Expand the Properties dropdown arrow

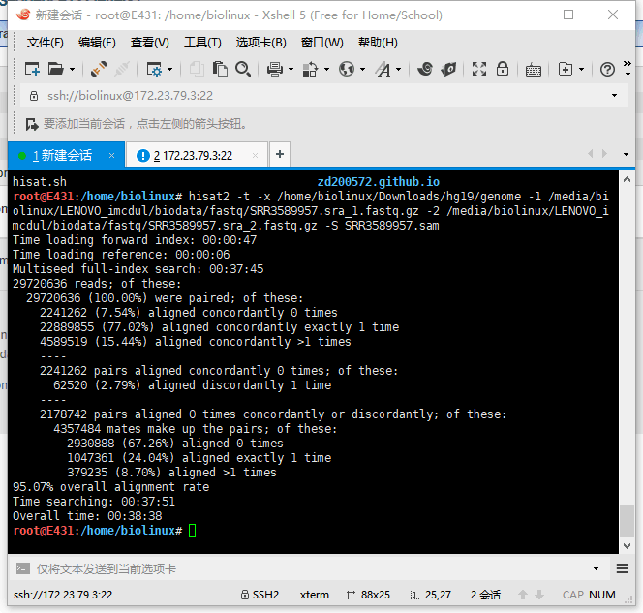point(170,70)
